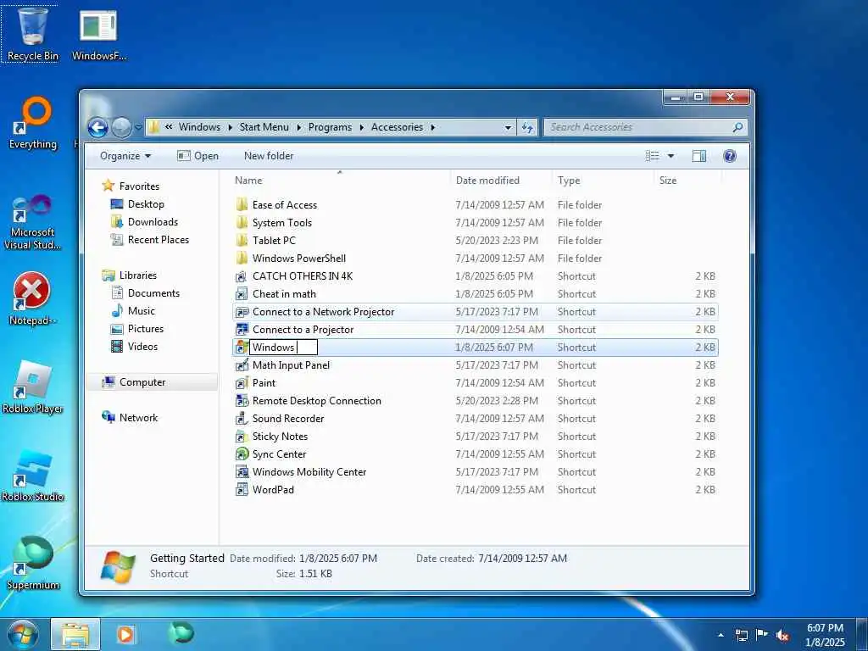Select Videos library in sidebar
Image resolution: width=868 pixels, height=651 pixels.
(x=142, y=347)
